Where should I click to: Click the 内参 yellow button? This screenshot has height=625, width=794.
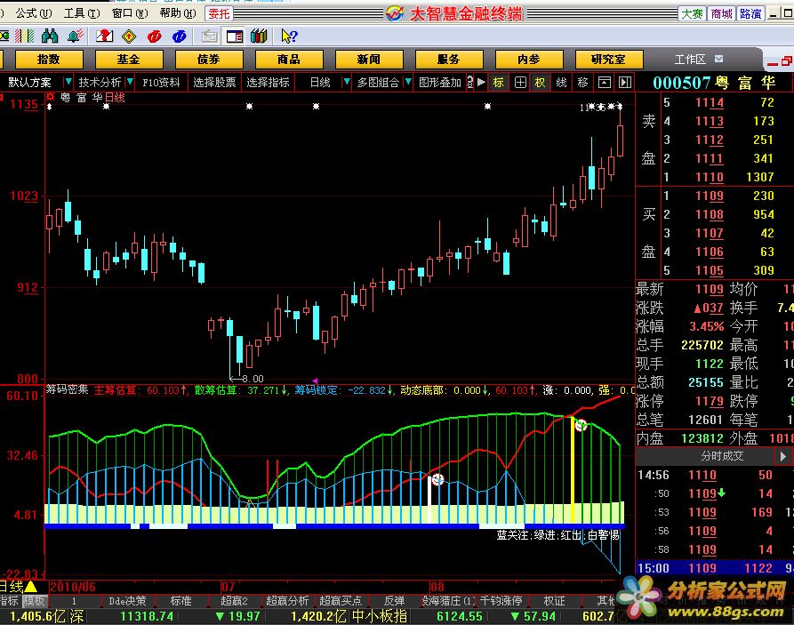529,60
